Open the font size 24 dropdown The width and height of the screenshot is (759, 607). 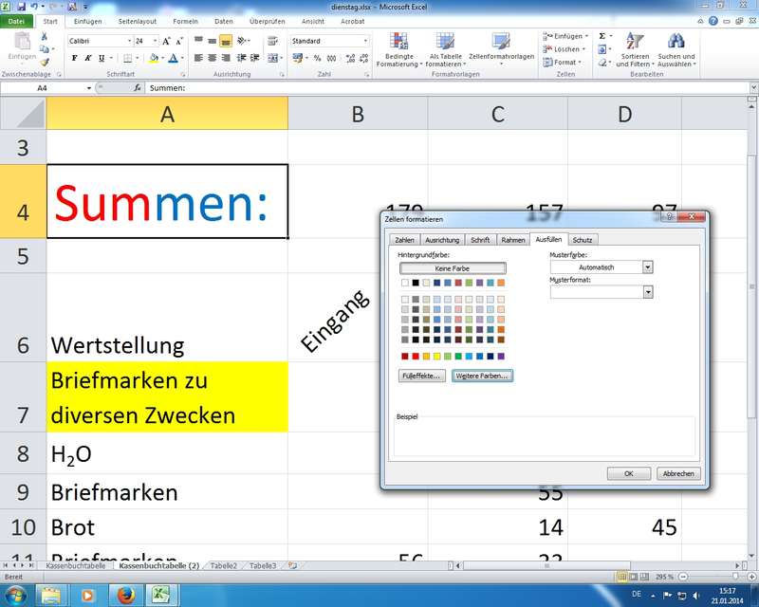tap(155, 41)
